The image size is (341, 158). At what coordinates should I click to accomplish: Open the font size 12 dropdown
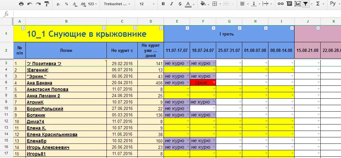pyautogui.click(x=147, y=4)
